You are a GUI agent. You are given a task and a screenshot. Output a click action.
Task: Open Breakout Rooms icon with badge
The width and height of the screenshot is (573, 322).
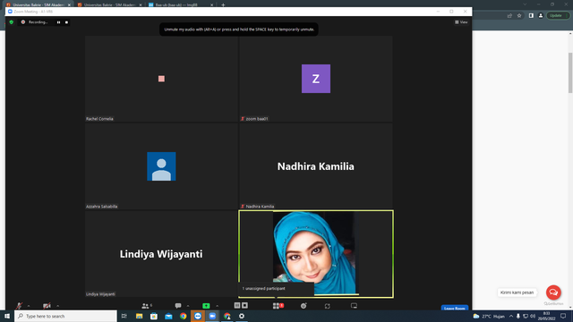pyautogui.click(x=278, y=306)
